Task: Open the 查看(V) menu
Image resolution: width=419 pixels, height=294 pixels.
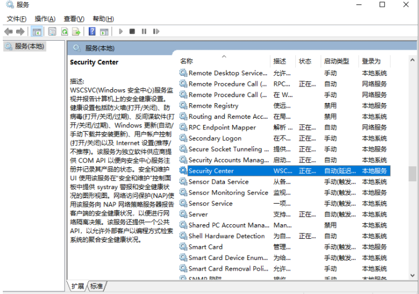Action: (74, 19)
